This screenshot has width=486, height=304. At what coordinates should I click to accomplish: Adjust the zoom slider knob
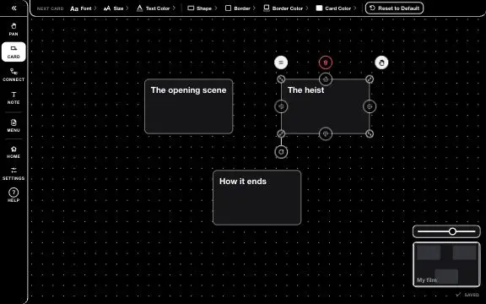coord(452,231)
